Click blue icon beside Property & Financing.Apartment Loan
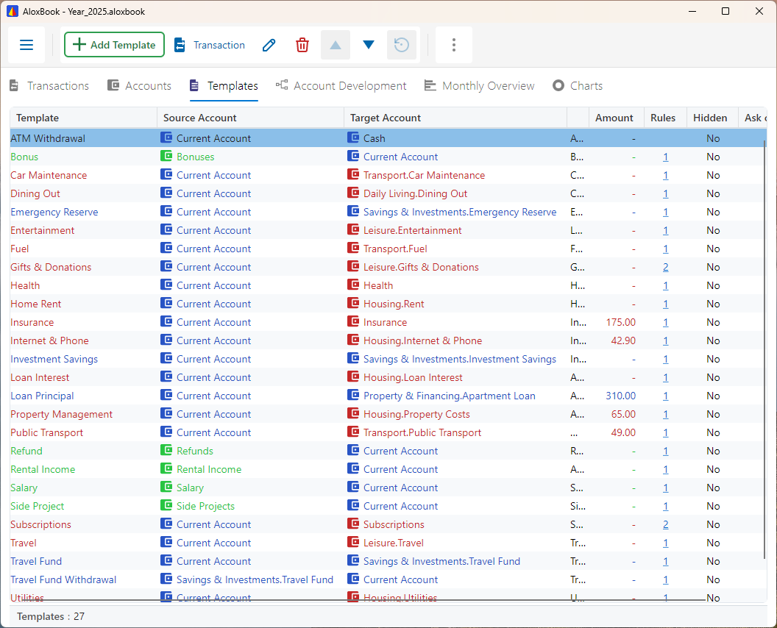The image size is (777, 628). [353, 395]
